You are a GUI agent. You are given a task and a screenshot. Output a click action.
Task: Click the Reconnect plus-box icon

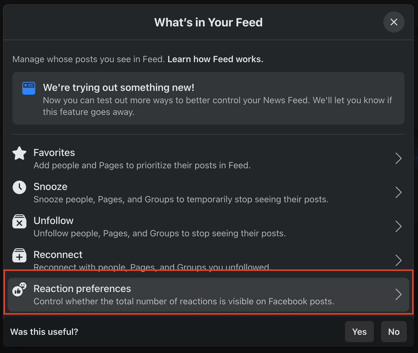pyautogui.click(x=19, y=255)
